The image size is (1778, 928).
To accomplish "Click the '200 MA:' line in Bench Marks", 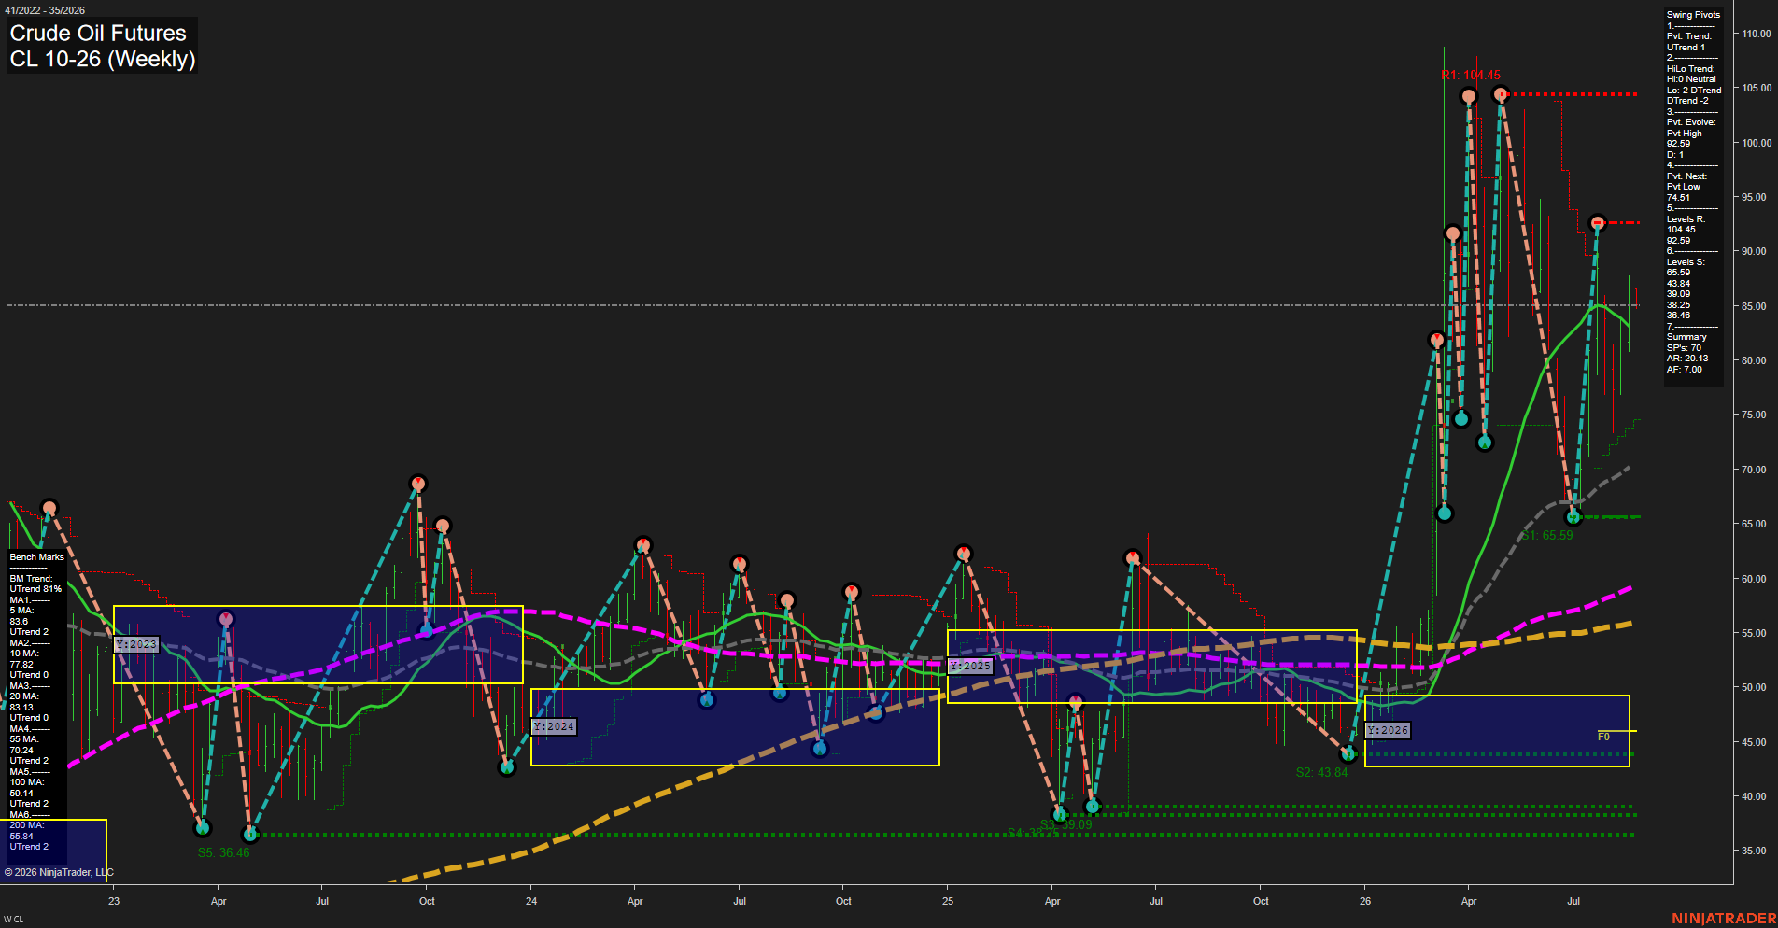I will (x=26, y=825).
